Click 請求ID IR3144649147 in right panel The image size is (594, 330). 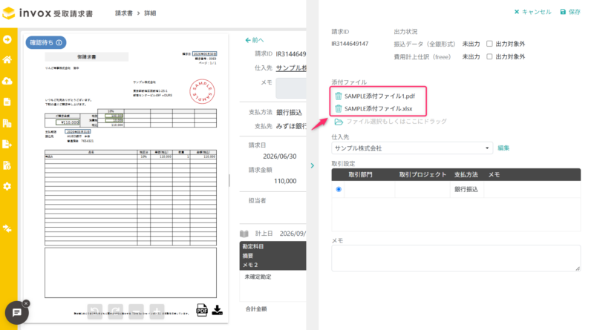[x=350, y=44]
